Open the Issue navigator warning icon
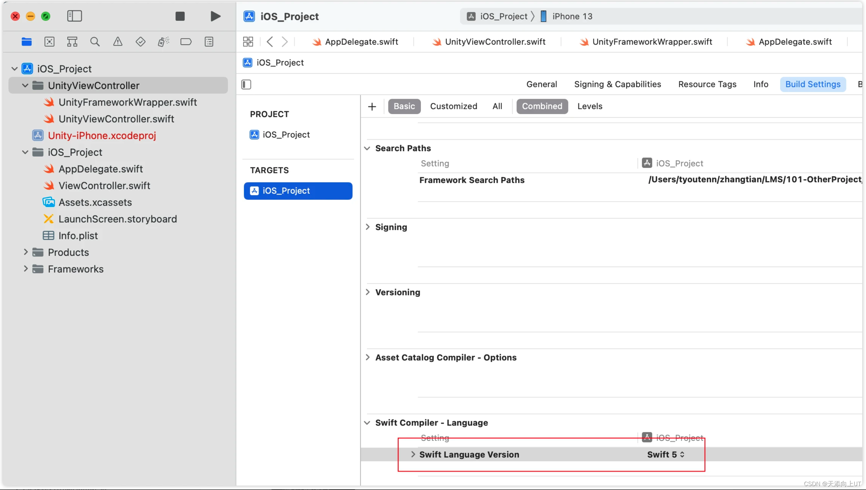The width and height of the screenshot is (866, 490). (117, 42)
